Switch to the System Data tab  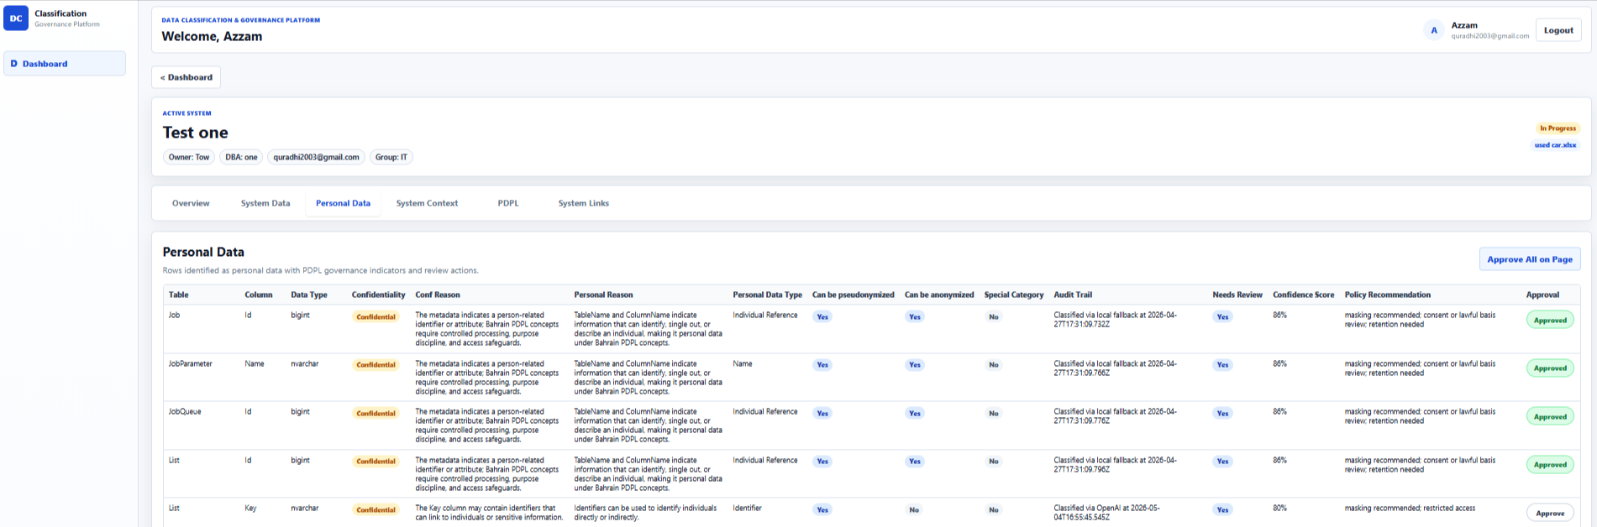[x=265, y=203]
